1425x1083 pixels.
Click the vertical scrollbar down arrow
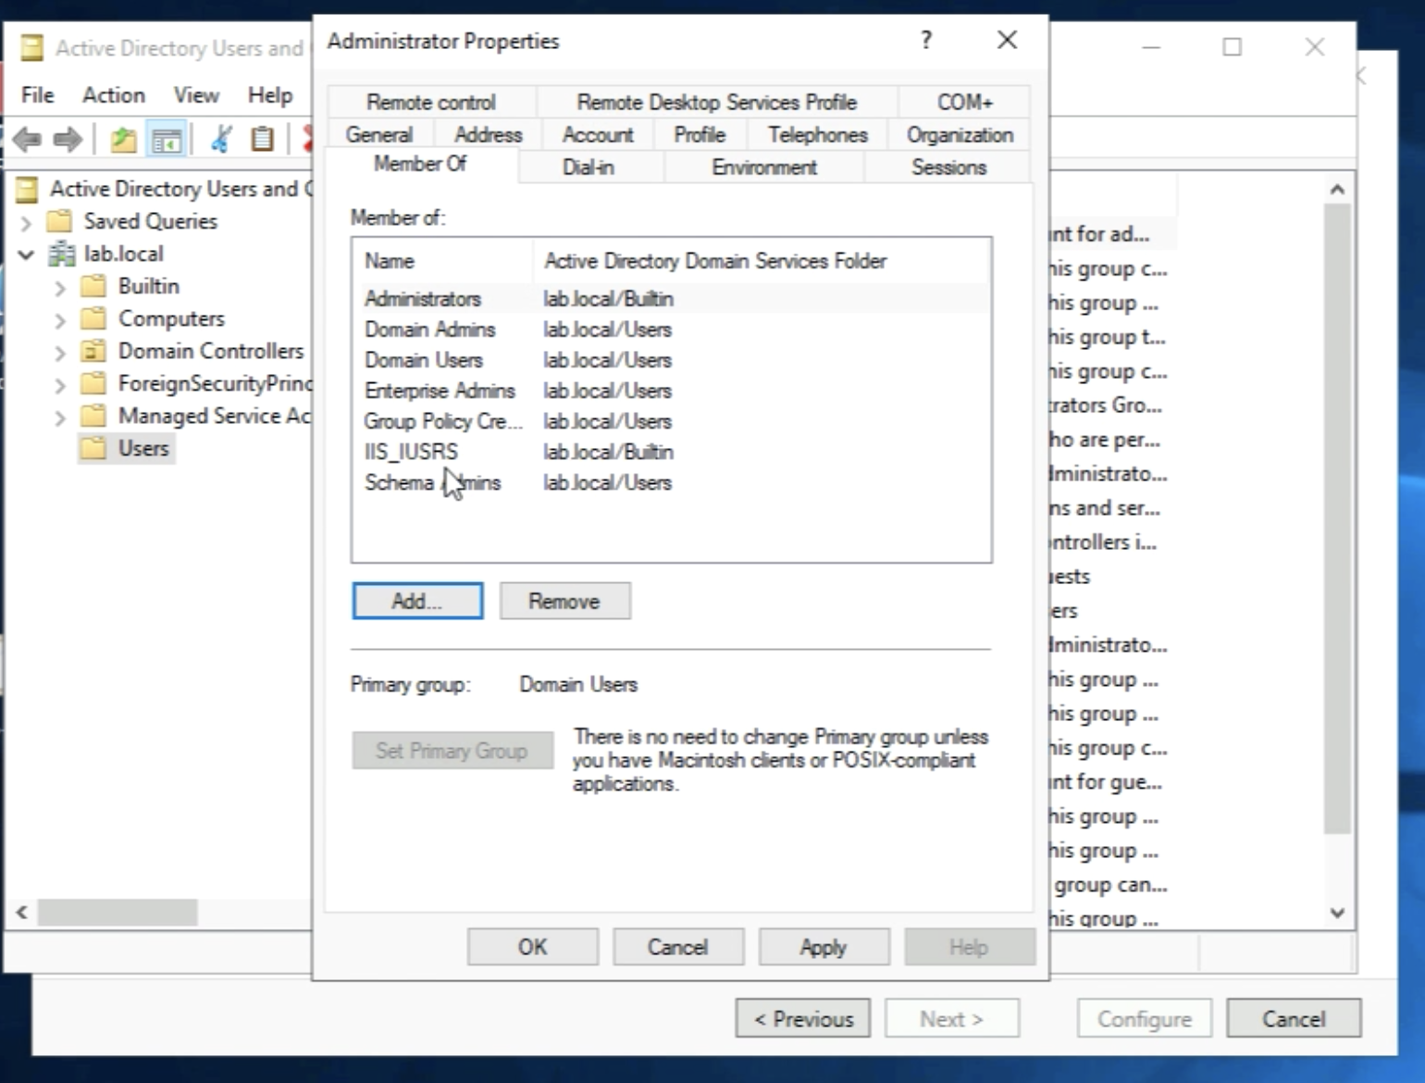point(1337,913)
